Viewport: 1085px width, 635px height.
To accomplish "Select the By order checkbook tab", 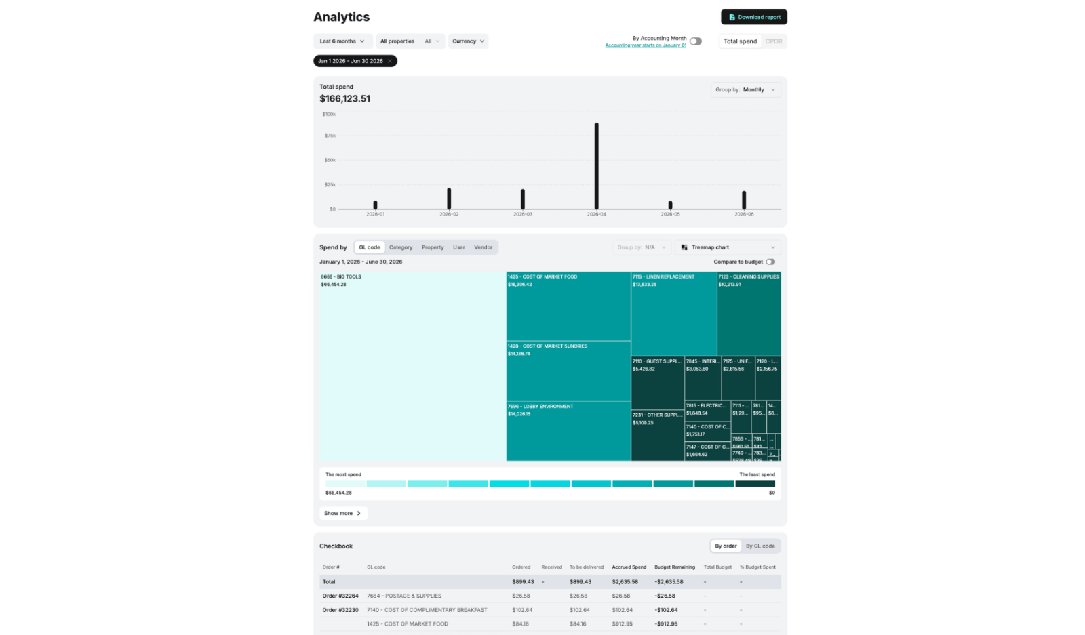I will coord(726,546).
